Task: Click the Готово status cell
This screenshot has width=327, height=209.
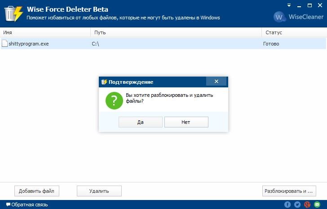Action: (271, 44)
